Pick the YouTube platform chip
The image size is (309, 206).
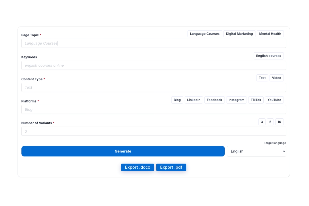pos(274,100)
